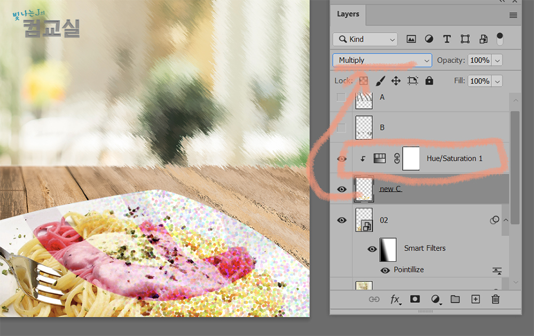Delete the selected layer
The height and width of the screenshot is (336, 534).
(496, 299)
